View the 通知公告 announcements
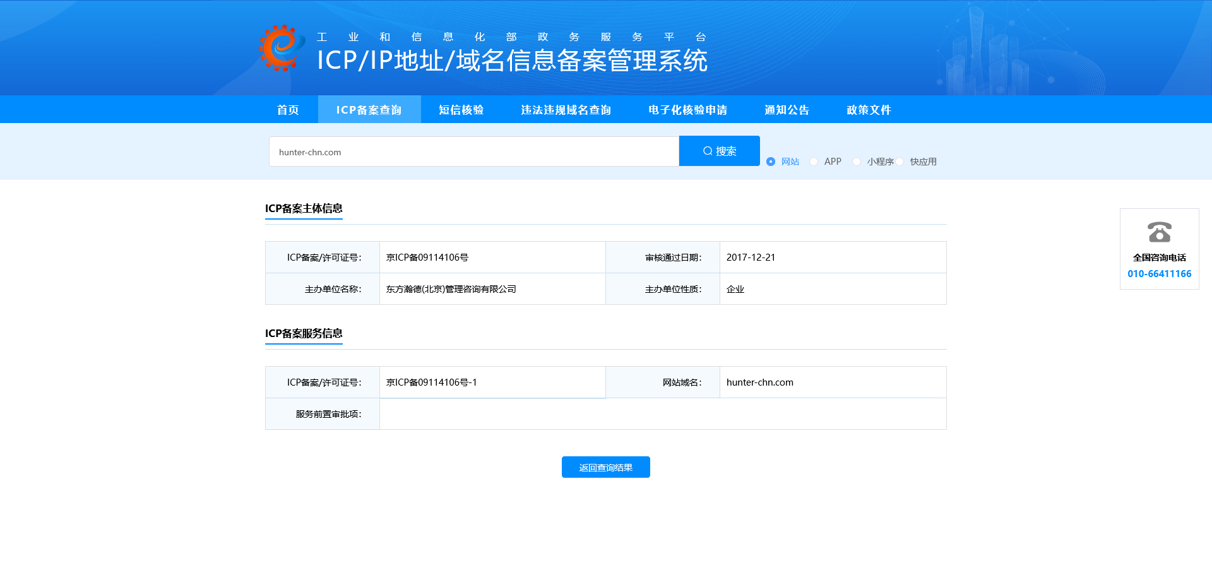This screenshot has width=1212, height=580. [787, 109]
